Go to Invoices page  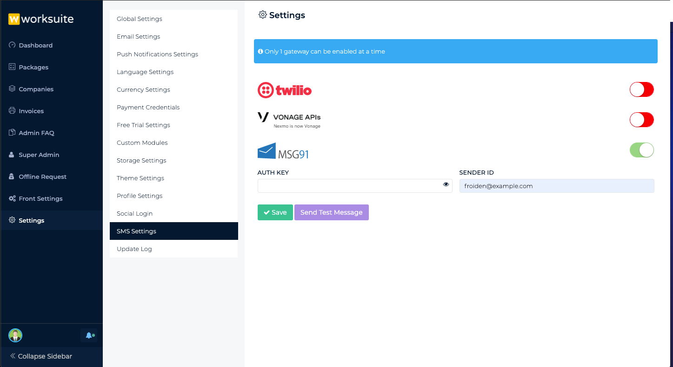pyautogui.click(x=31, y=111)
